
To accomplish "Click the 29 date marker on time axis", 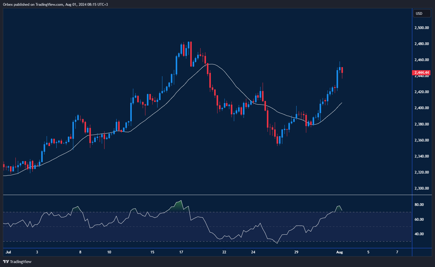I will click(296, 252).
